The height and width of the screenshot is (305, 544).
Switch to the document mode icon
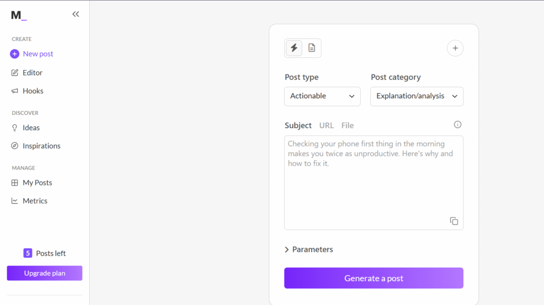311,48
